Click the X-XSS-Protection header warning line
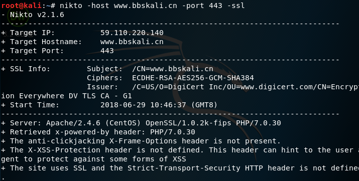The height and width of the screenshot is (181, 359). 180,154
